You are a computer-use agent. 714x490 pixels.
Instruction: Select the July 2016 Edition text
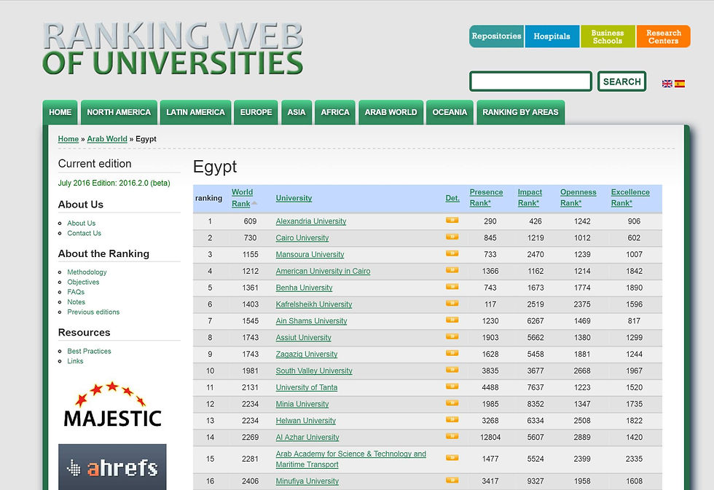(114, 183)
